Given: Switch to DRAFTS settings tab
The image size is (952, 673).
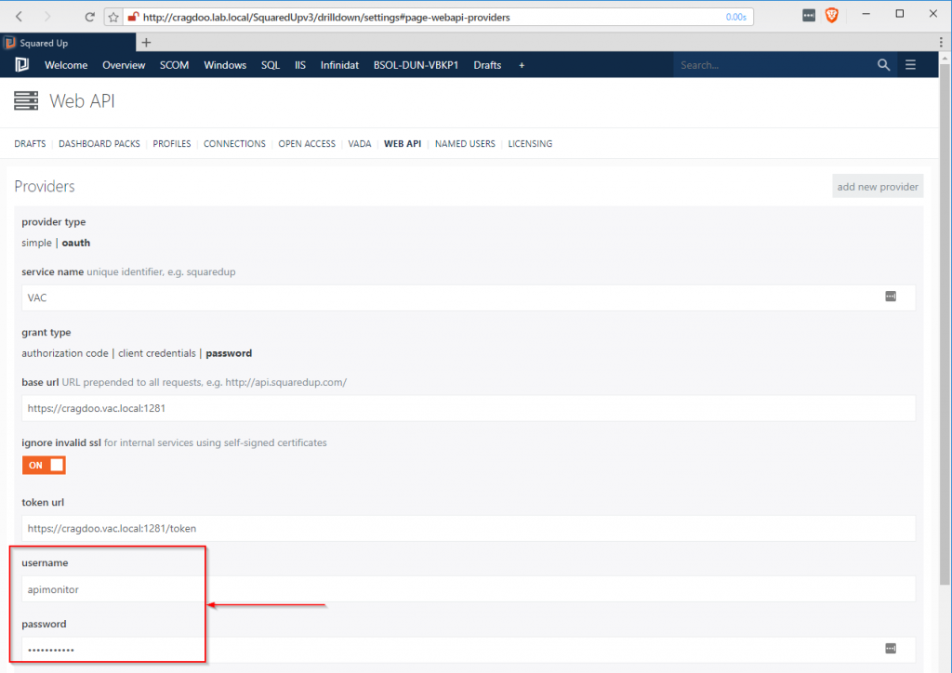Looking at the screenshot, I should [x=30, y=144].
